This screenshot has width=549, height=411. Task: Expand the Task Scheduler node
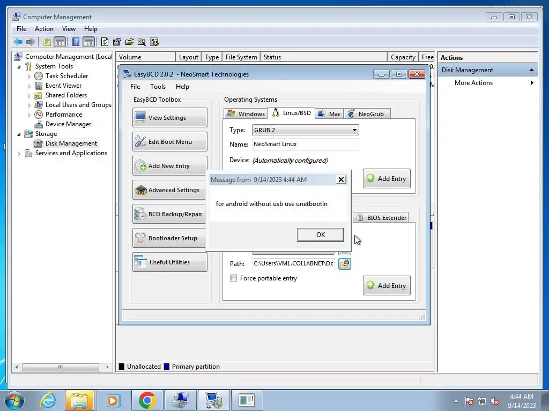pos(29,76)
